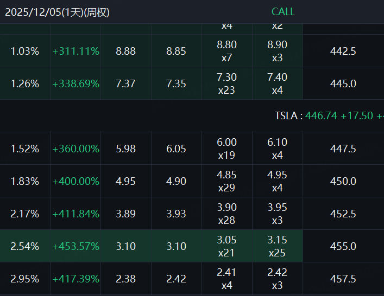Click the 2025/12/05 expiry date header
The width and height of the screenshot is (384, 296).
point(58,12)
